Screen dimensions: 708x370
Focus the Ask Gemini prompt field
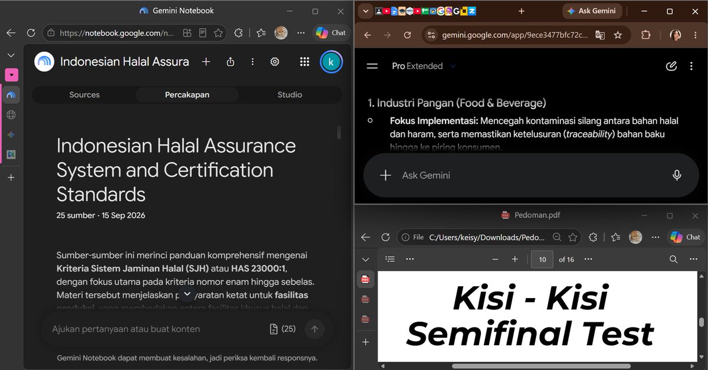click(x=531, y=175)
